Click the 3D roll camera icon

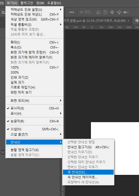pyautogui.click(x=105, y=12)
